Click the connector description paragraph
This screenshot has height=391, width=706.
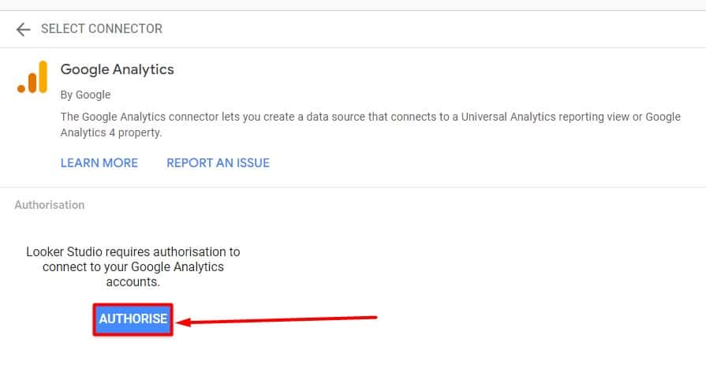(x=370, y=125)
